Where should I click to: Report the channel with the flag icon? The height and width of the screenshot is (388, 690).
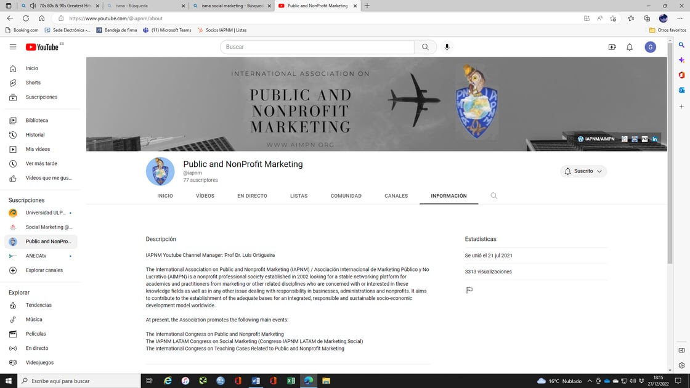click(469, 290)
